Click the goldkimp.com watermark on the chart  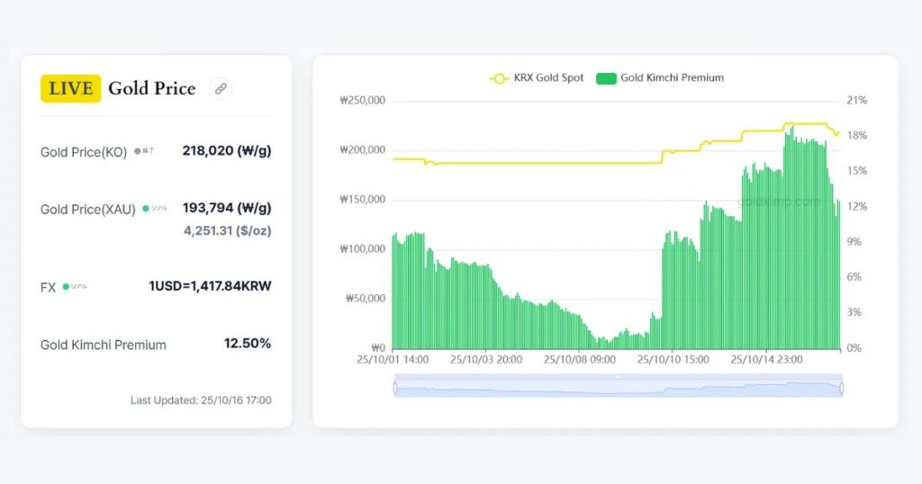coord(779,202)
